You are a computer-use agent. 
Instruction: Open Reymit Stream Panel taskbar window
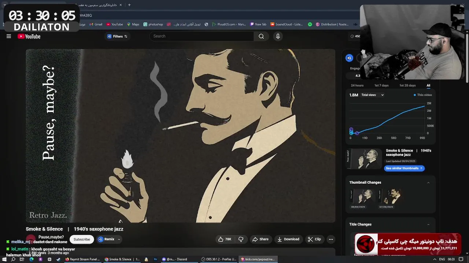pyautogui.click(x=82, y=259)
